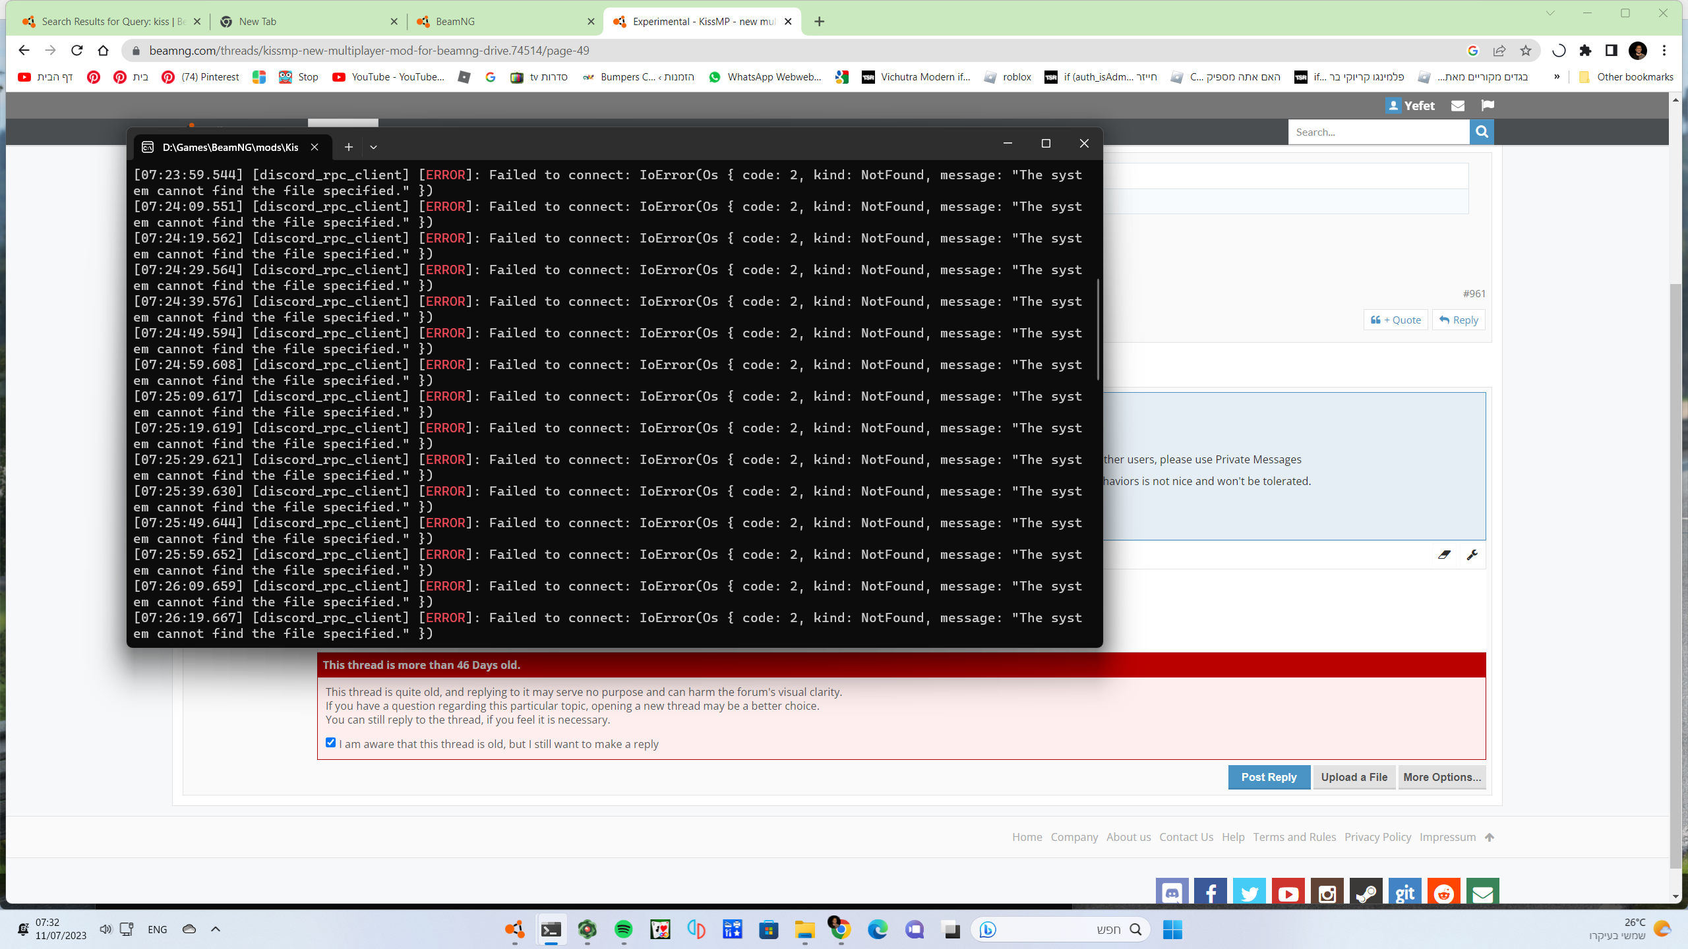The height and width of the screenshot is (949, 1688).
Task: Click the wrench BB code mode icon
Action: pyautogui.click(x=1472, y=555)
